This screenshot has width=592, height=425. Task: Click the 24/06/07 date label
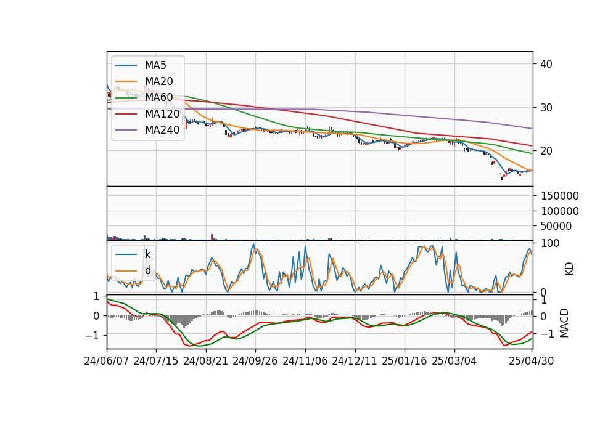107,361
